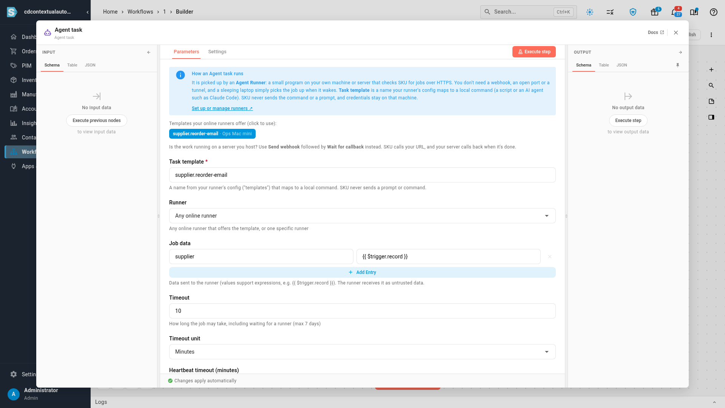This screenshot has height=408, width=725.
Task: Collapse the sidebar with chevron
Action: click(x=88, y=12)
